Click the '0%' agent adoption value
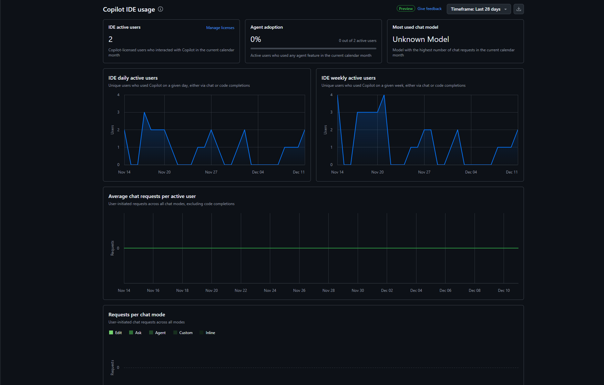 point(256,39)
